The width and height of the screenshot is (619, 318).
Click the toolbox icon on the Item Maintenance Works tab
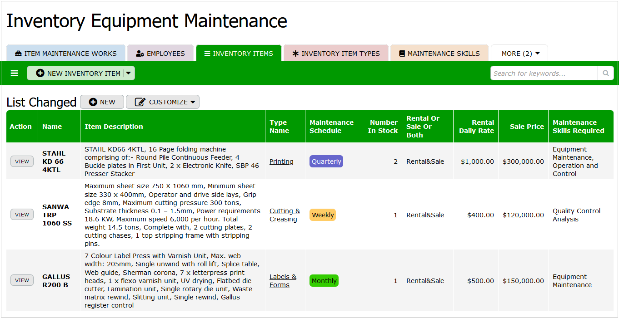tap(18, 54)
